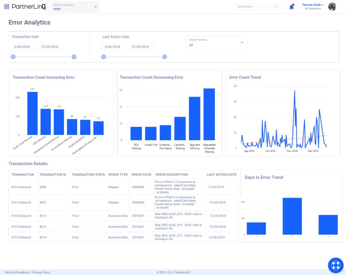The height and width of the screenshot is (275, 346).
Task: Click the Transaction Date start slider handle
Action: click(x=13, y=57)
